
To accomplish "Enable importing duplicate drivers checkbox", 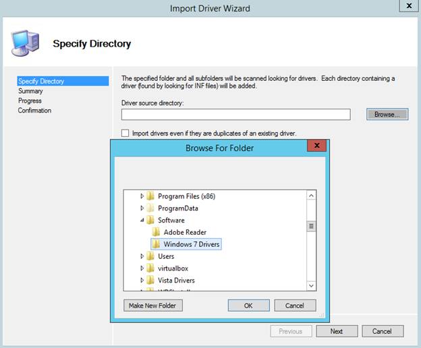I will click(x=125, y=134).
